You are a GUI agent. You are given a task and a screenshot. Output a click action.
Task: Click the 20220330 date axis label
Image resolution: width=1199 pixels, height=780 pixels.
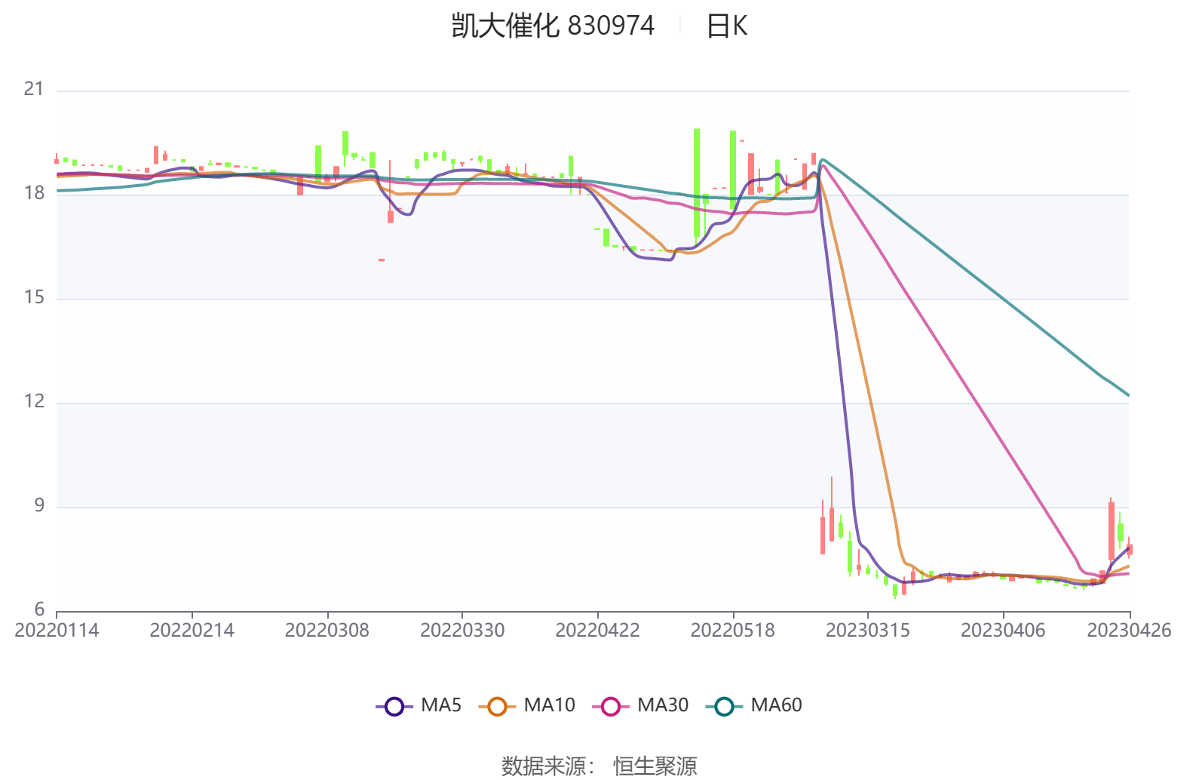[462, 630]
